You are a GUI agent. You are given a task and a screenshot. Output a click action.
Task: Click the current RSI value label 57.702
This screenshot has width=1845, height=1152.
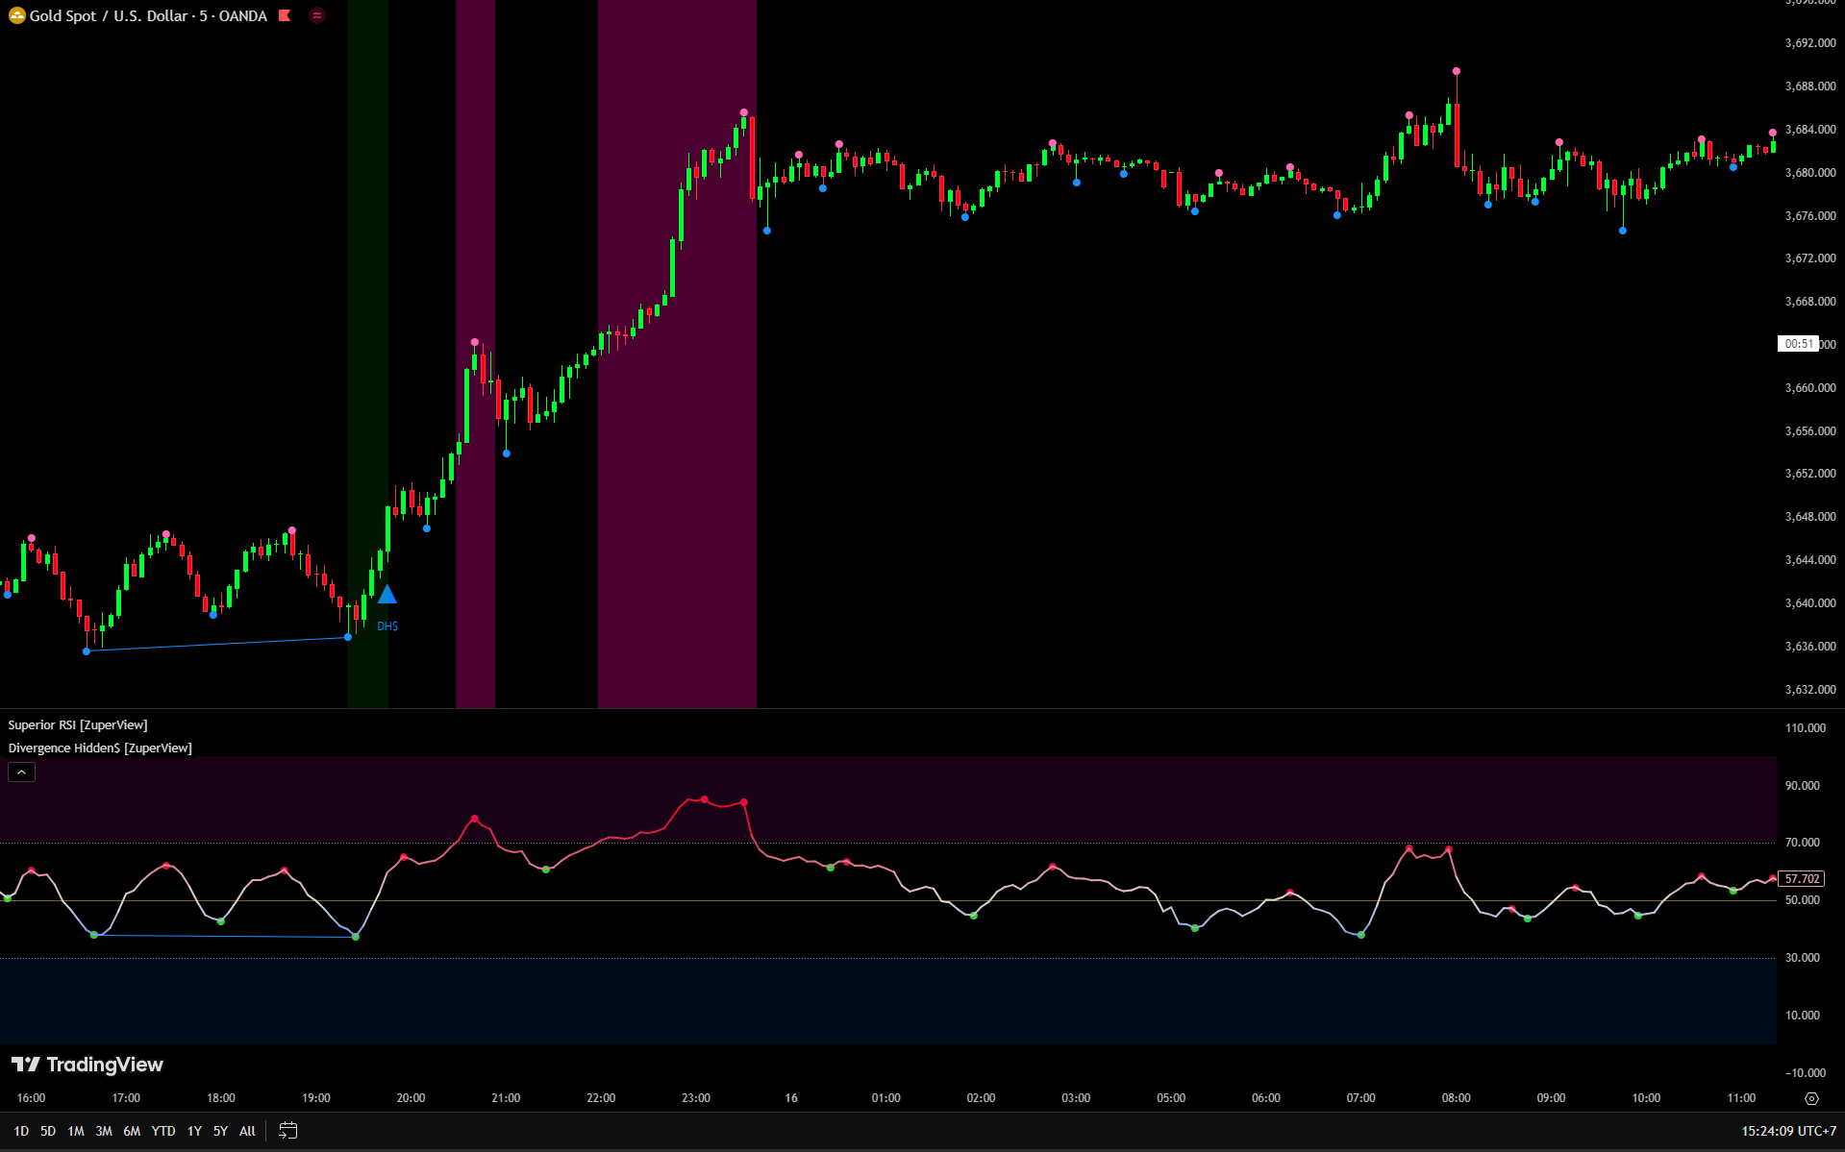point(1801,879)
